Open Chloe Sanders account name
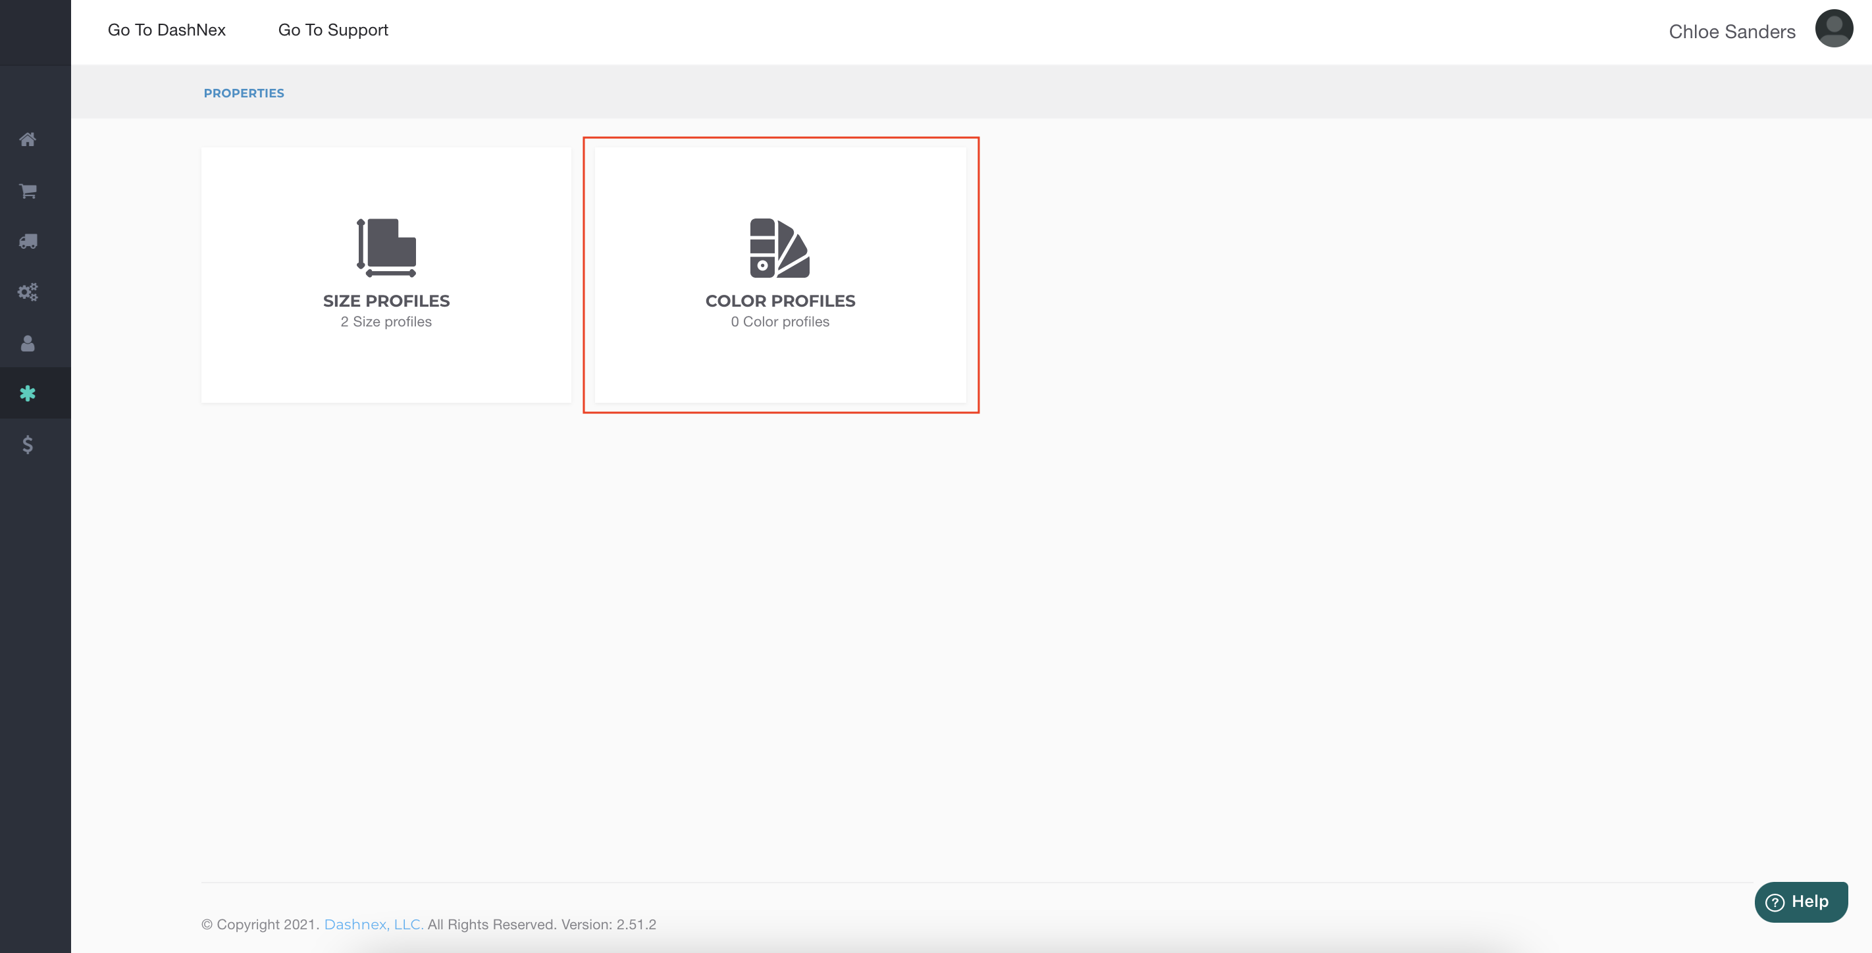Screen dimensions: 1872x953 [x=1732, y=31]
